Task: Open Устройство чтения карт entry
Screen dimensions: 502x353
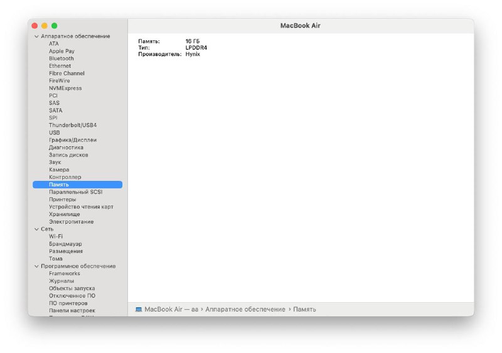Action: click(81, 207)
